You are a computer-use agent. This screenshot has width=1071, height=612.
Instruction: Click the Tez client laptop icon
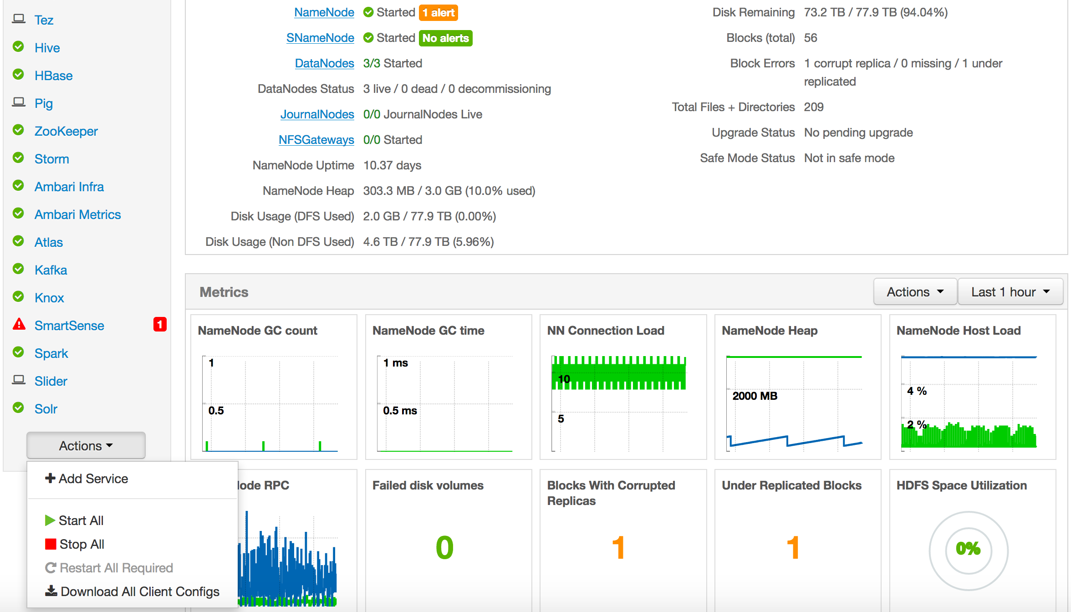19,19
